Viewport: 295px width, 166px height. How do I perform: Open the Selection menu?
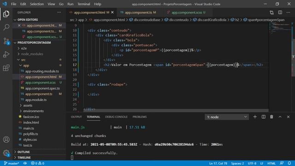pyautogui.click(x=37, y=4)
